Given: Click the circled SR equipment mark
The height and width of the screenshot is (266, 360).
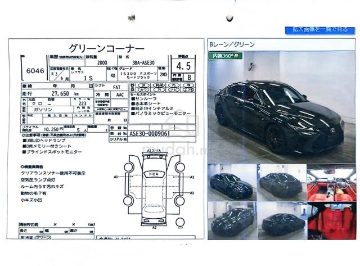Looking at the screenshot, I should [143, 85].
